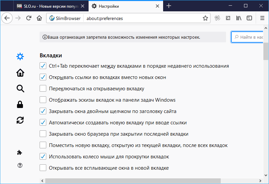Viewport: 269px width, 184px height.
Task: Enable closing browser with last tab checkbox
Action: coord(43,134)
